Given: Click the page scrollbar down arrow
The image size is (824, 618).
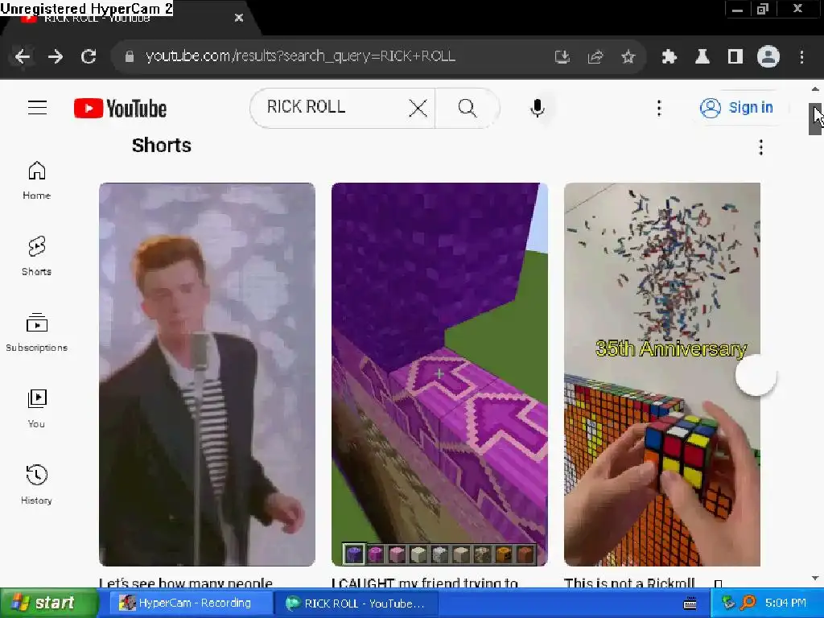Looking at the screenshot, I should 815,578.
